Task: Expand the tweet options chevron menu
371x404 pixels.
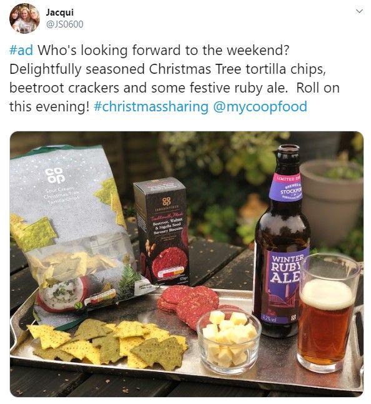Action: (359, 11)
